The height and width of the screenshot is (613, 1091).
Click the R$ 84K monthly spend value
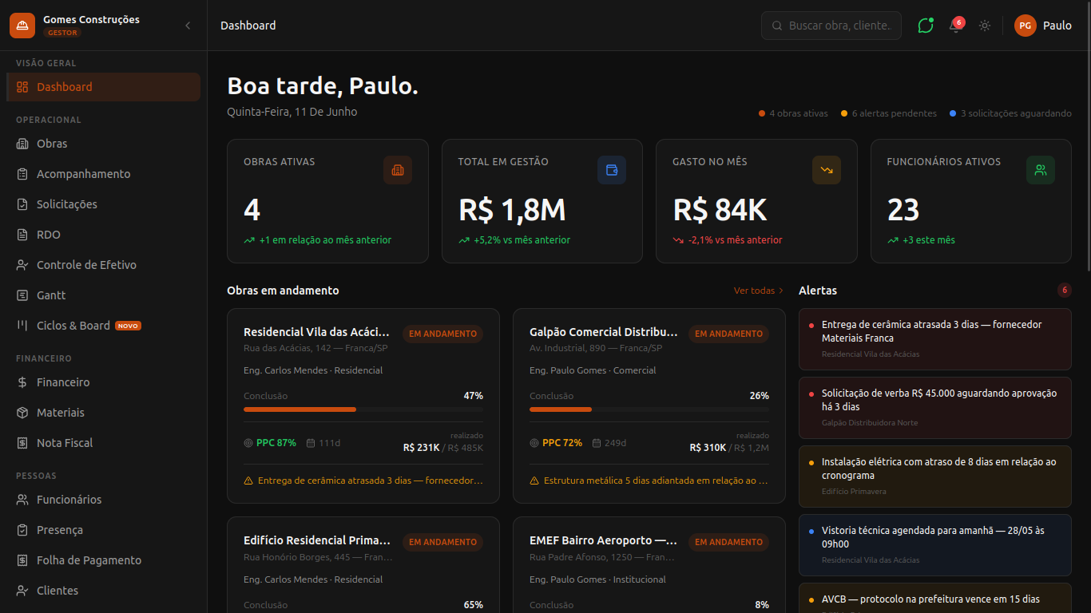pyautogui.click(x=720, y=210)
